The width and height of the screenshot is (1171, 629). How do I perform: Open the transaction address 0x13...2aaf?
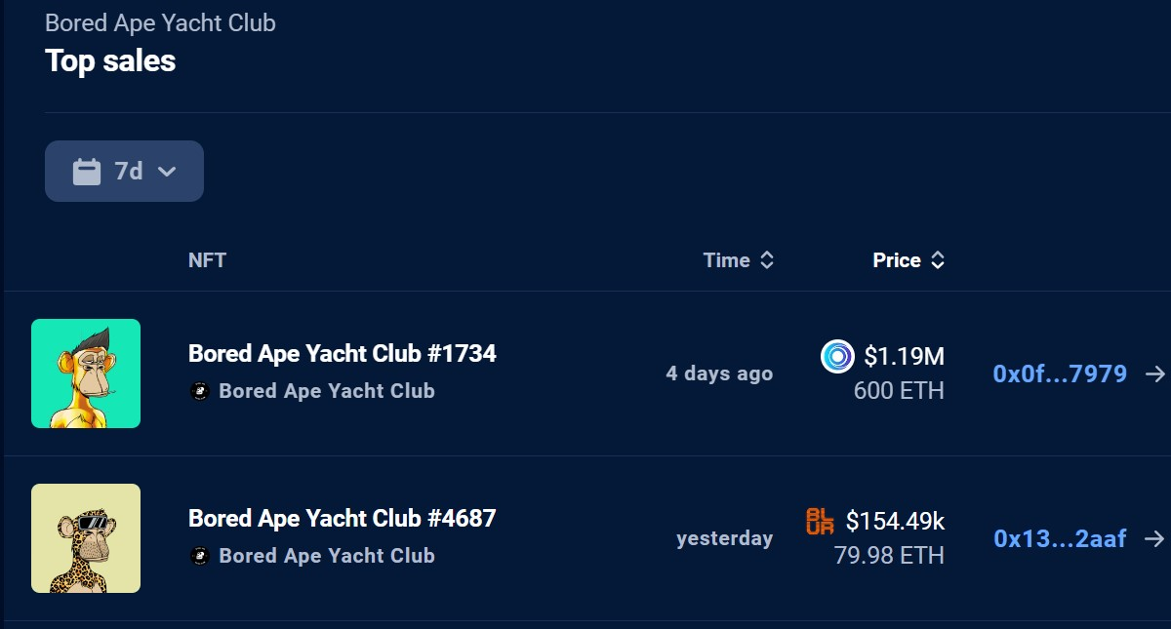(x=1060, y=538)
